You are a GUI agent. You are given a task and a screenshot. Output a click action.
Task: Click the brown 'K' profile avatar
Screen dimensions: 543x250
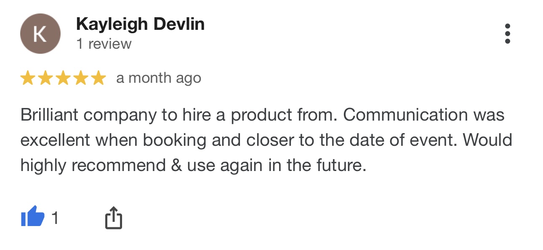tap(40, 34)
